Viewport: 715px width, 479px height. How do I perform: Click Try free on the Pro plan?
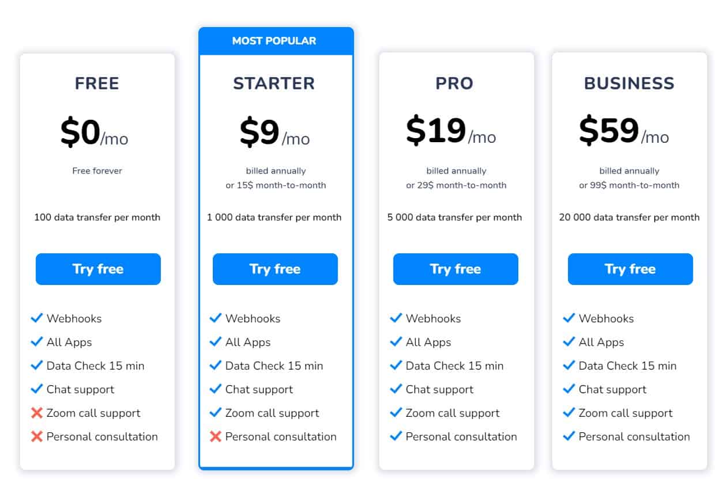click(x=455, y=269)
